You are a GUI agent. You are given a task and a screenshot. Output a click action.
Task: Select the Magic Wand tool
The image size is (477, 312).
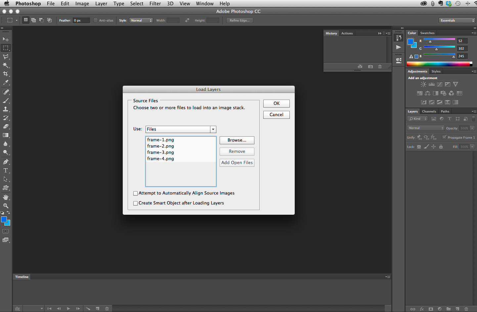6,65
